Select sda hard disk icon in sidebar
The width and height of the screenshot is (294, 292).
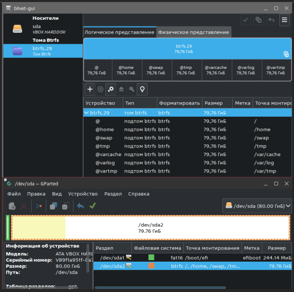17,29
